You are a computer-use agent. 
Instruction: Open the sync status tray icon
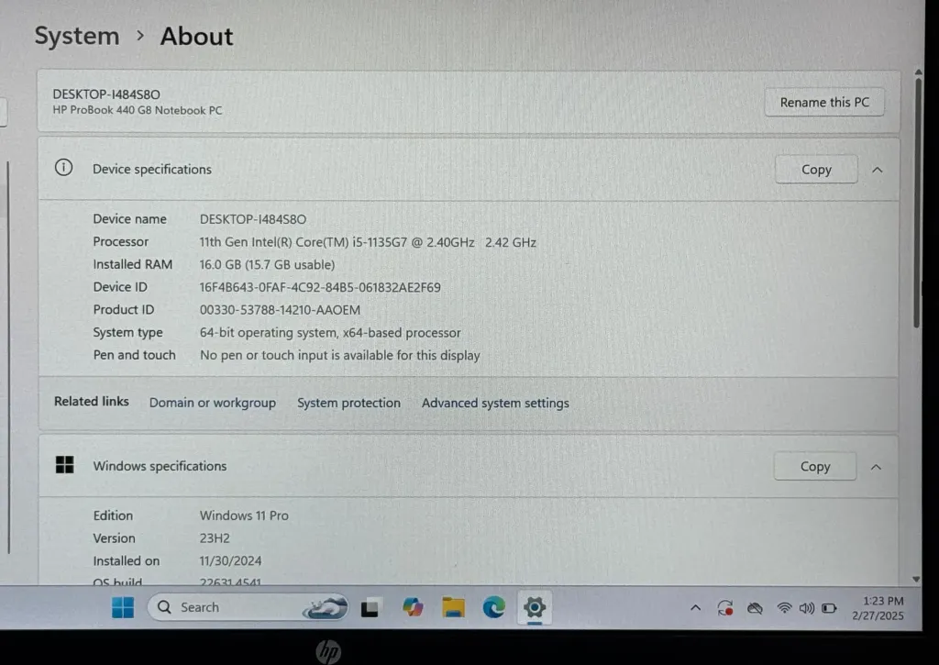tap(725, 608)
